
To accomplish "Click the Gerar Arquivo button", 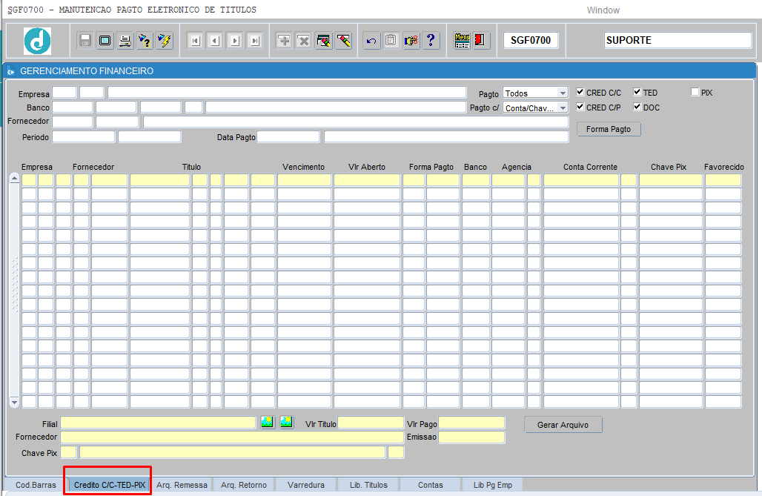I will point(563,425).
